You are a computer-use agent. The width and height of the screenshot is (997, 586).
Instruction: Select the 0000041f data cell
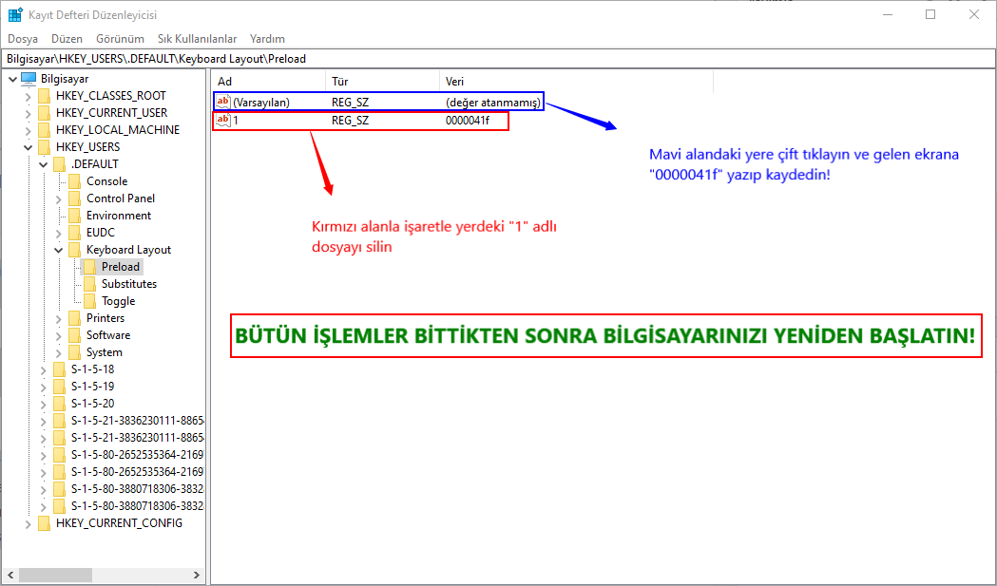point(468,121)
